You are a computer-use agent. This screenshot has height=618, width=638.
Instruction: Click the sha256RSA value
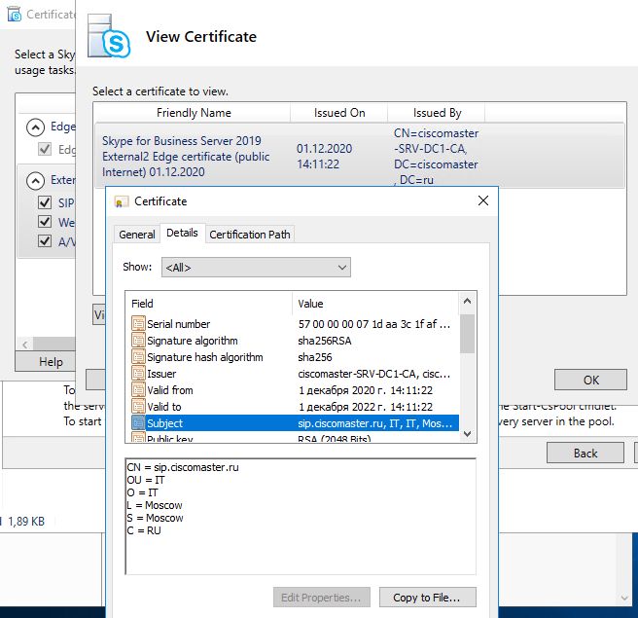coord(324,341)
